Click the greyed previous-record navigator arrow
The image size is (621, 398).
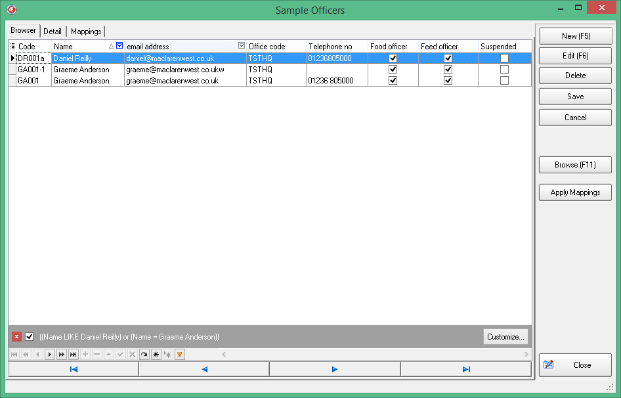point(37,355)
